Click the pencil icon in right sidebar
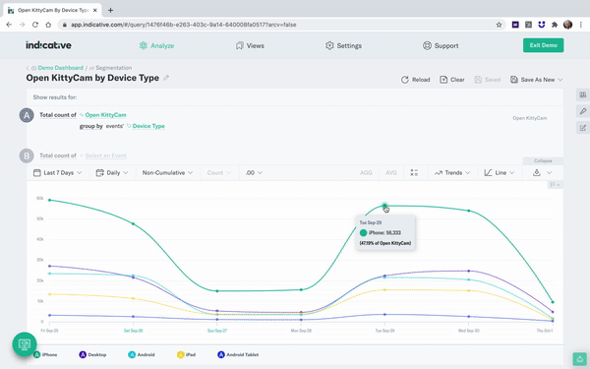The height and width of the screenshot is (369, 590). pos(583,111)
